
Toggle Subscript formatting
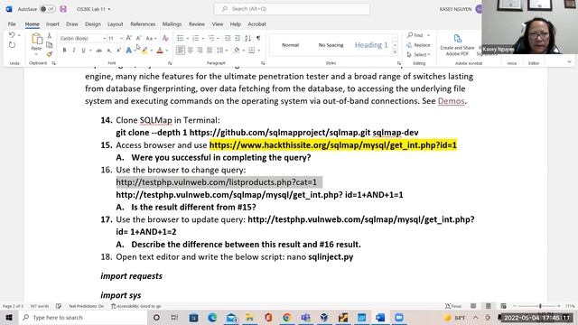pyautogui.click(x=109, y=51)
